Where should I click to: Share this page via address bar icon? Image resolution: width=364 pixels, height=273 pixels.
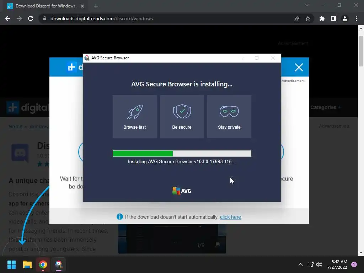[x=296, y=18]
